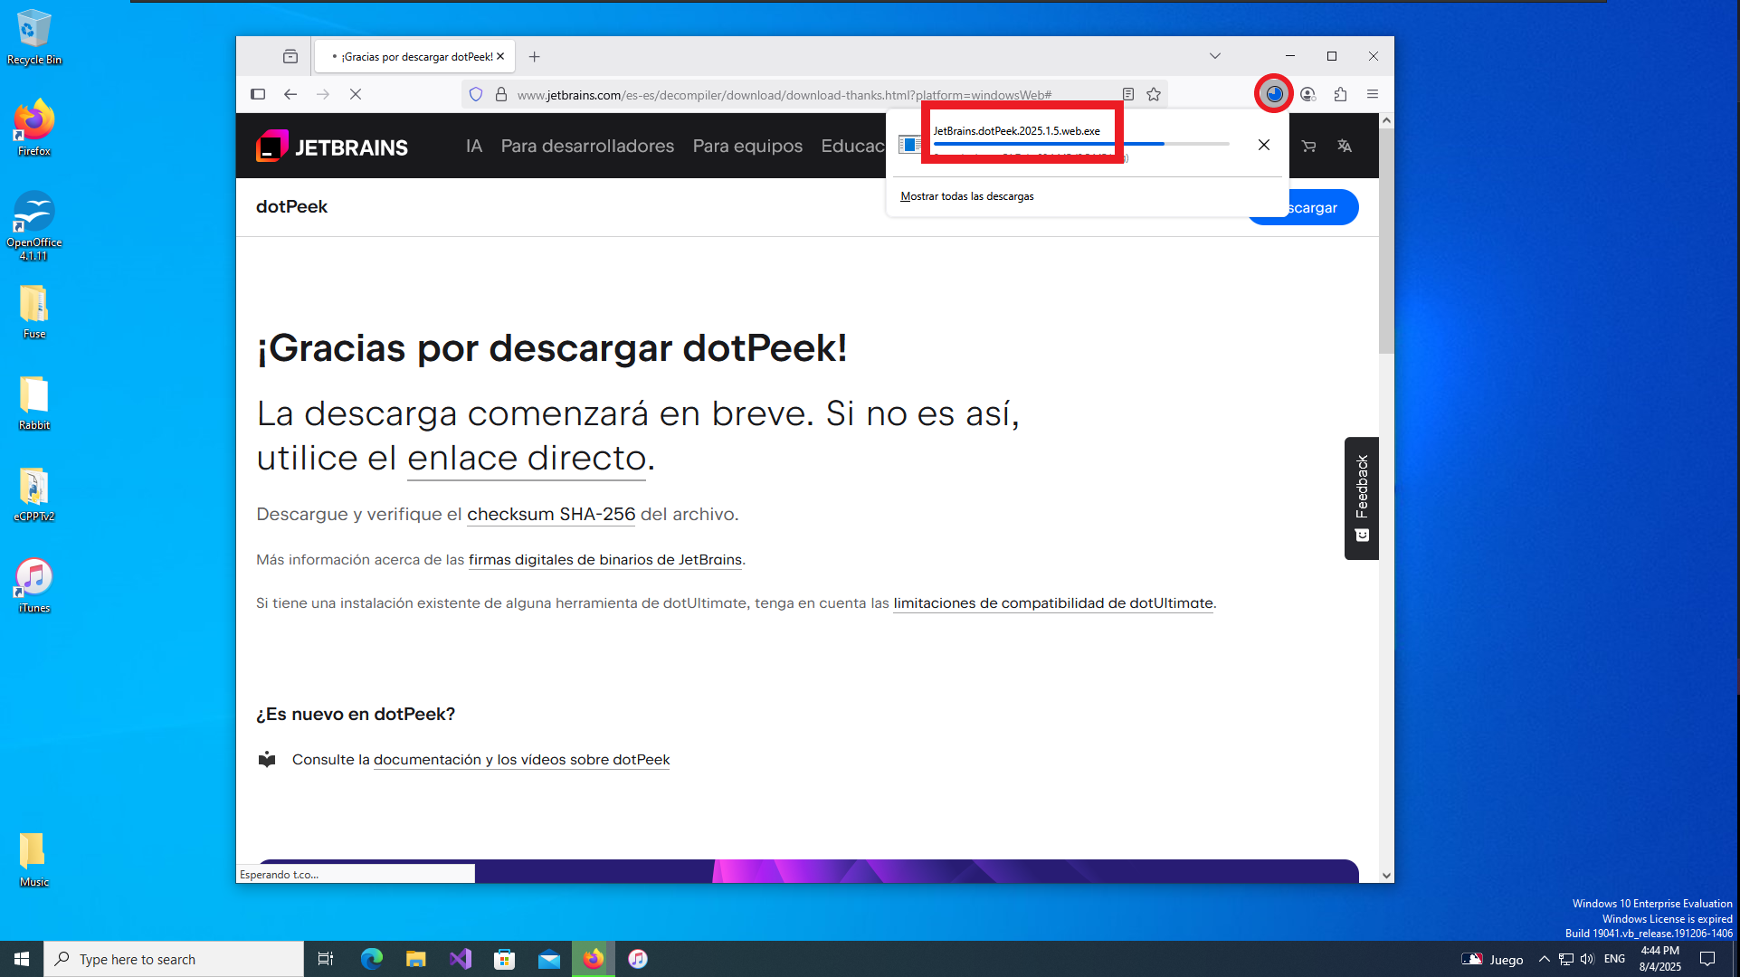Bookmark this page with star icon

[1154, 94]
